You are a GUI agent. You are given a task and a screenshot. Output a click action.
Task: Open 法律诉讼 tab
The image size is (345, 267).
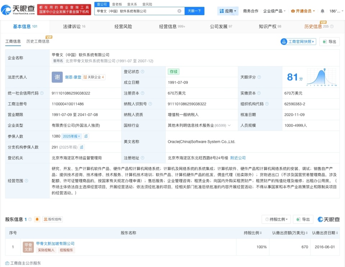click(74, 26)
